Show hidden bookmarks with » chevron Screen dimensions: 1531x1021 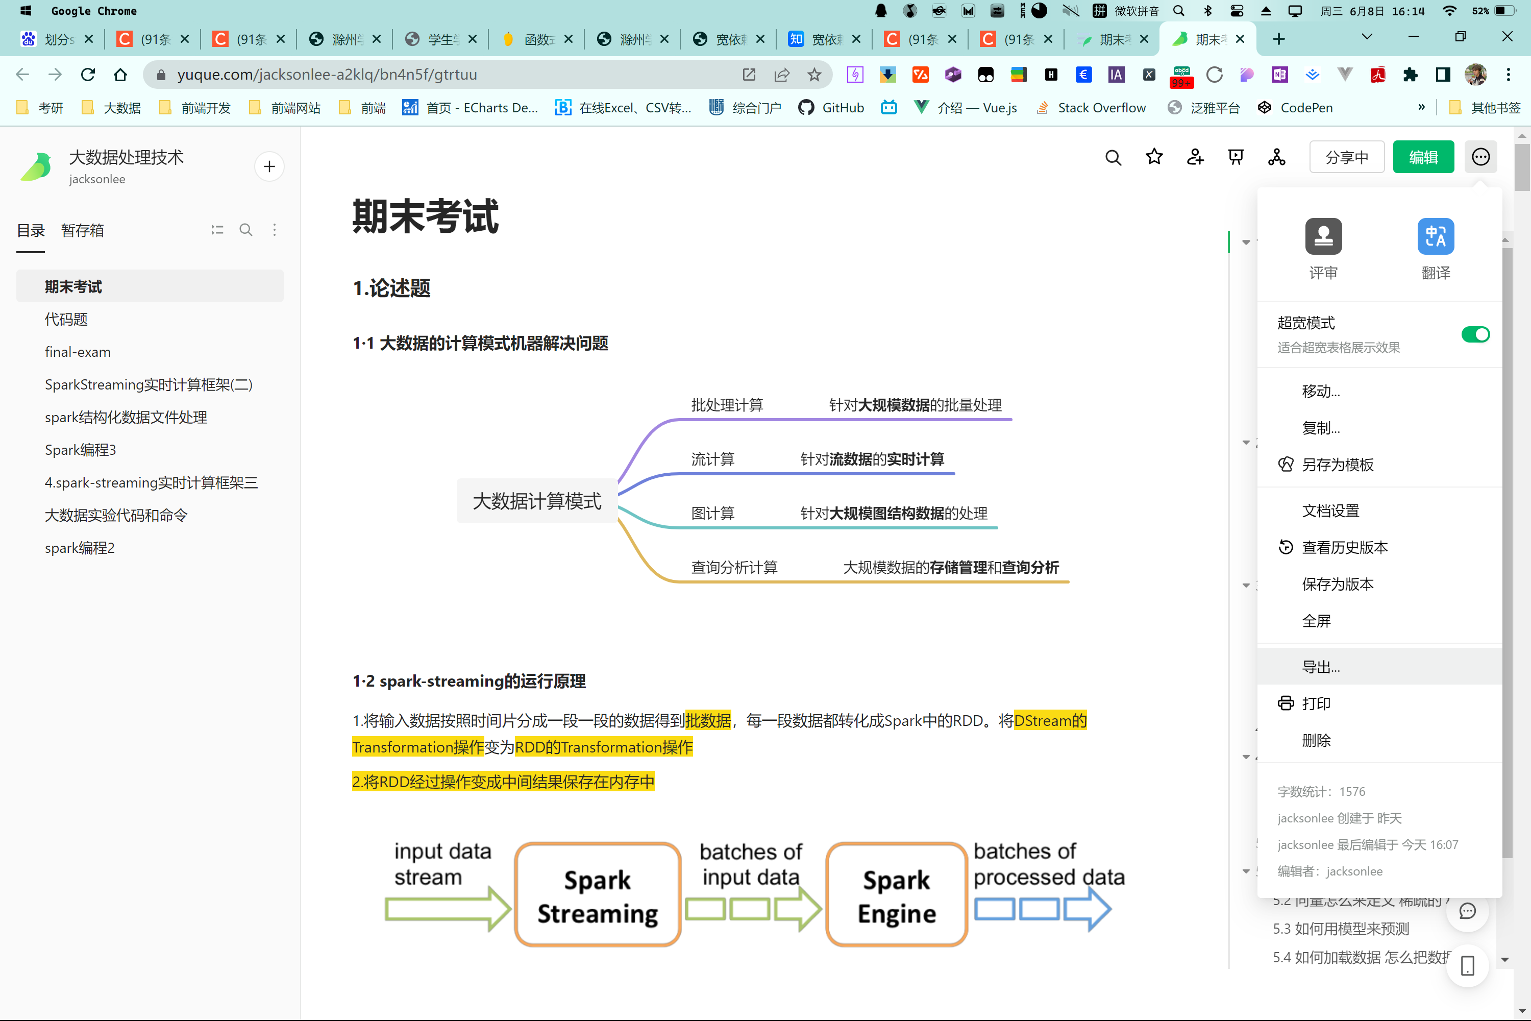[1421, 107]
